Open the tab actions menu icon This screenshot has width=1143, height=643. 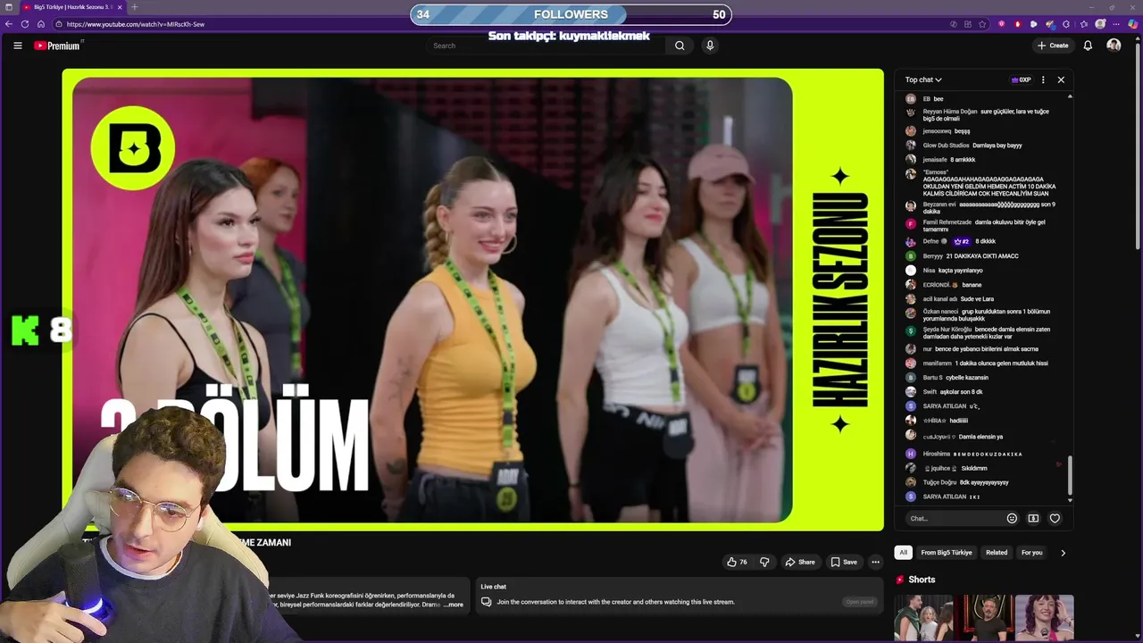(x=9, y=7)
